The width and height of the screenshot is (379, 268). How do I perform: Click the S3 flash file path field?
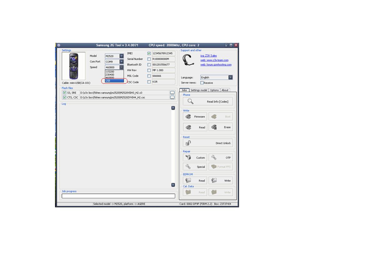(124, 93)
